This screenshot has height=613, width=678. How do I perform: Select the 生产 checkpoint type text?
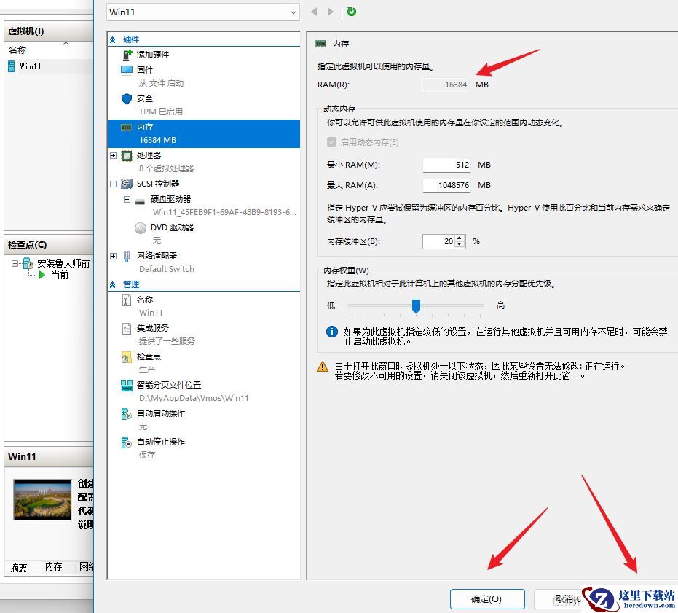[147, 370]
